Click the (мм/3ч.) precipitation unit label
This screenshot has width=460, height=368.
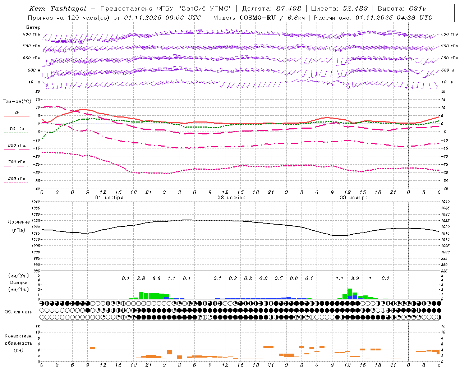click(x=19, y=276)
